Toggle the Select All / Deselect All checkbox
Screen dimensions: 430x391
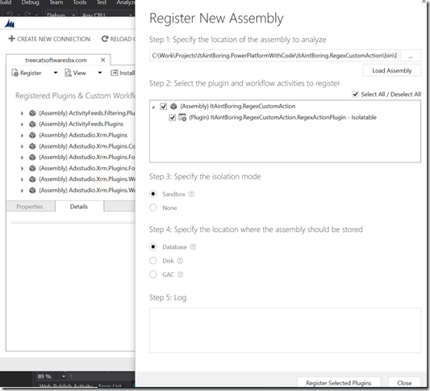point(355,95)
